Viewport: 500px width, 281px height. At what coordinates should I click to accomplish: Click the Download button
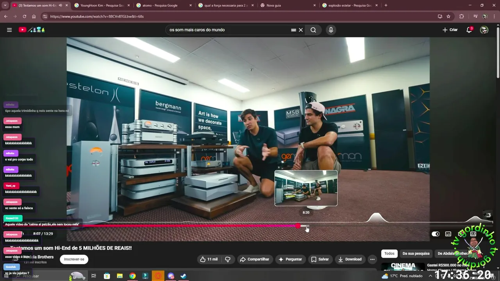point(350,259)
